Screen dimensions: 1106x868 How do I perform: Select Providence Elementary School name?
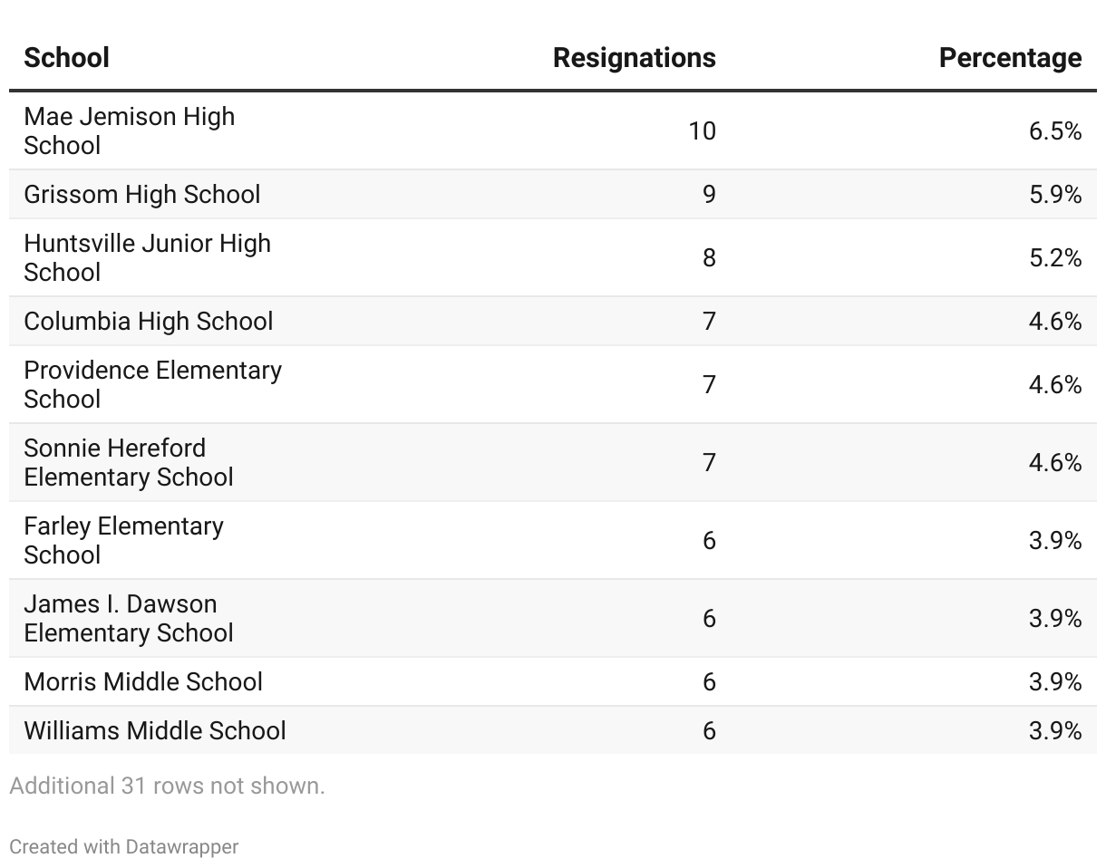(152, 384)
